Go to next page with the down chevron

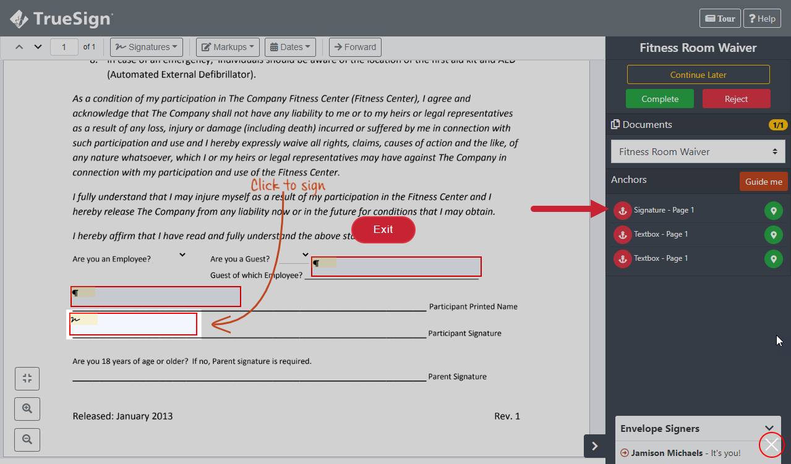(x=37, y=46)
